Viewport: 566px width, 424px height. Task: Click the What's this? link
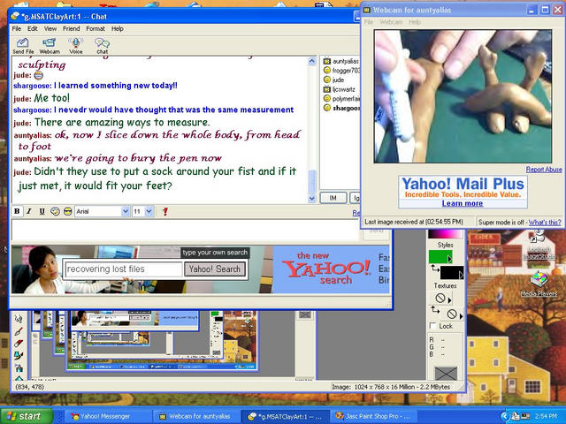pos(545,222)
